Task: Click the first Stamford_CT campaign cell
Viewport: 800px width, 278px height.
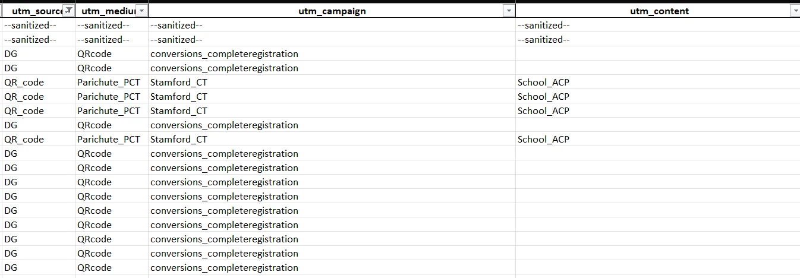Action: pos(332,82)
